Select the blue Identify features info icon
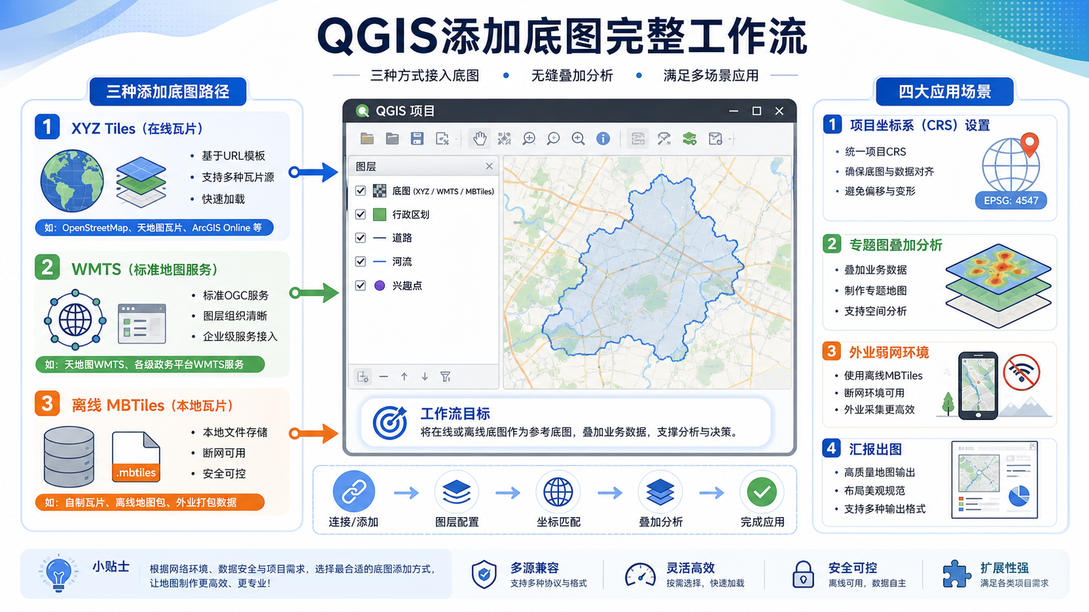This screenshot has width=1089, height=612. coord(603,139)
